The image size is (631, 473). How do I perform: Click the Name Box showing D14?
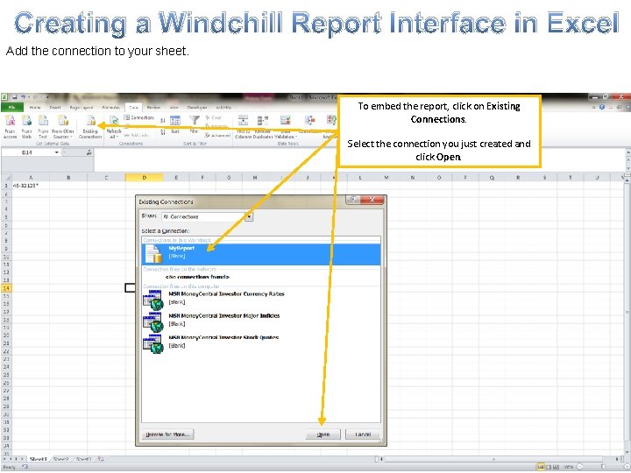(27, 152)
